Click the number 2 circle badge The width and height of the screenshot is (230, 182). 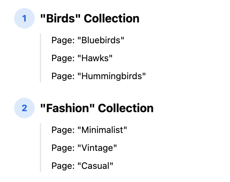pos(24,108)
